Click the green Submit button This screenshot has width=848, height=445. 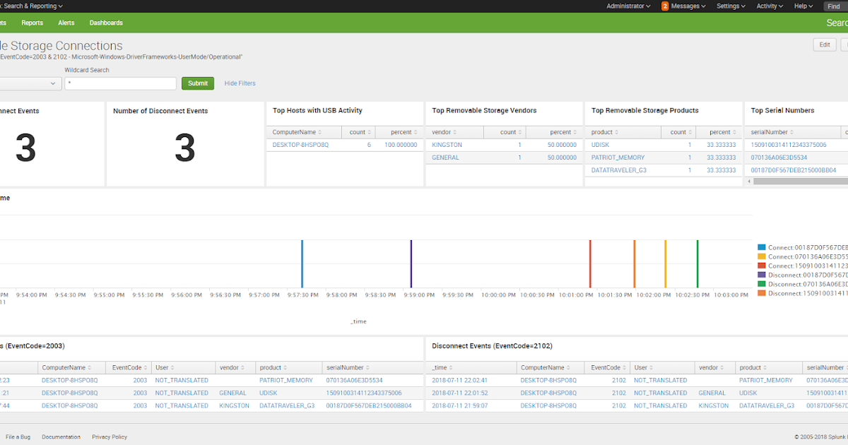pyautogui.click(x=197, y=83)
